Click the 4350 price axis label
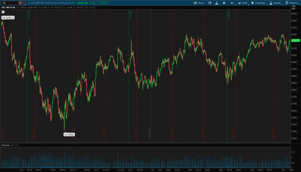Image resolution: width=301 pixels, height=172 pixels. pyautogui.click(x=294, y=14)
